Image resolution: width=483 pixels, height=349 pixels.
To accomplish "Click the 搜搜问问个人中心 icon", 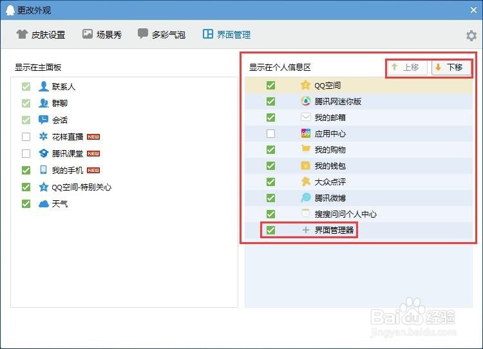I will (305, 213).
